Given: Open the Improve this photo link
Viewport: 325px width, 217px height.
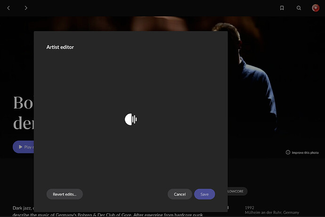Looking at the screenshot, I should tap(305, 153).
